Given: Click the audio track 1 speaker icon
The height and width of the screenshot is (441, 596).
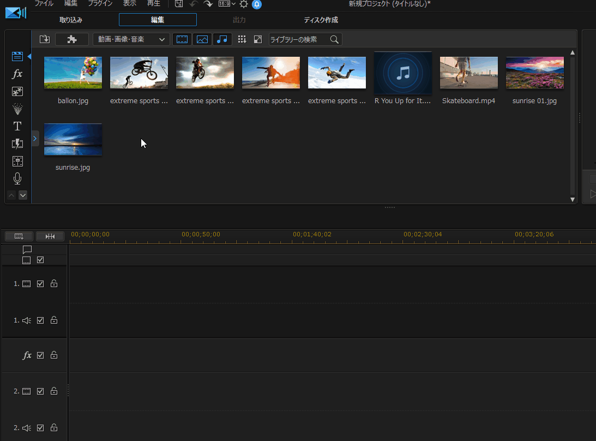Looking at the screenshot, I should pos(27,320).
